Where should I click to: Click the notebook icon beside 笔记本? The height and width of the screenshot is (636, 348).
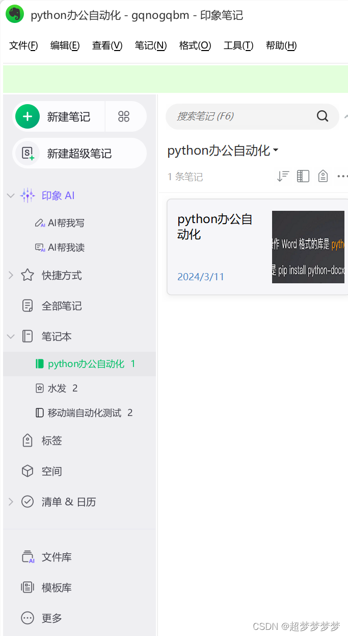click(x=28, y=336)
